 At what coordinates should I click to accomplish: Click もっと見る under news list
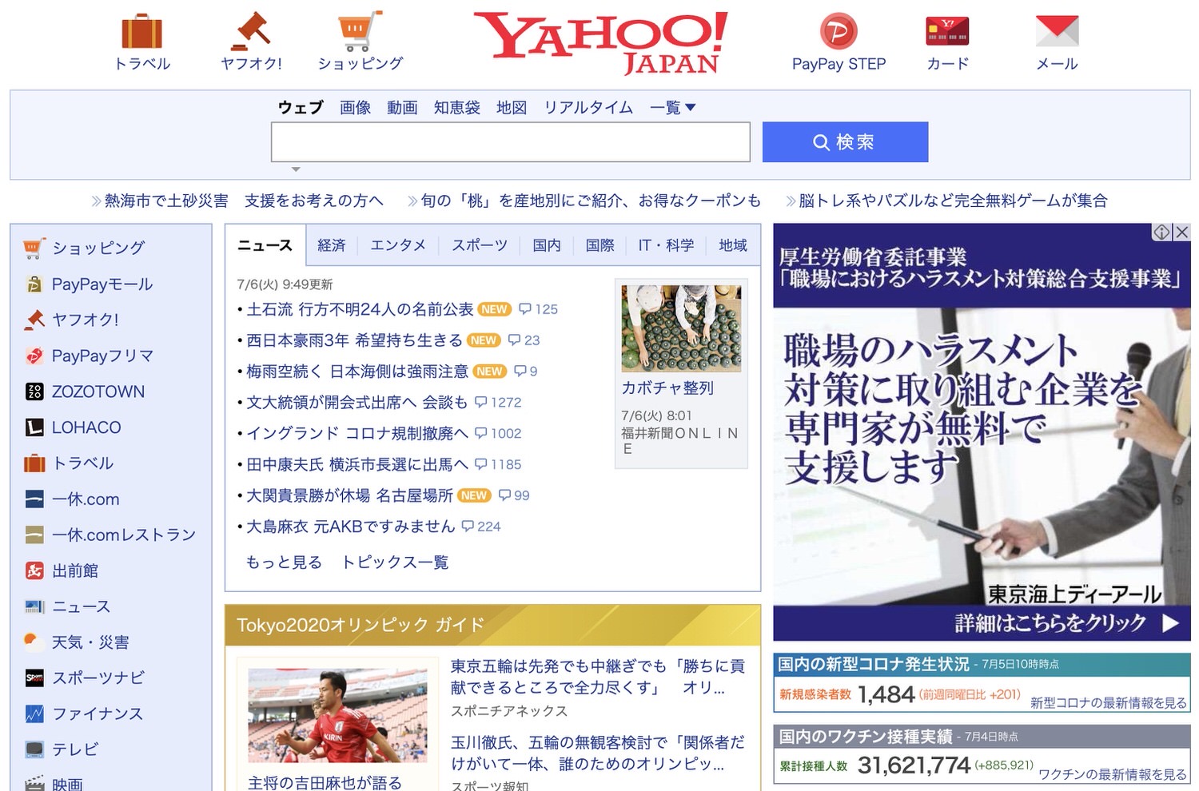click(284, 562)
